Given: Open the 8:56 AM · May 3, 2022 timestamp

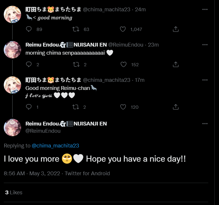Looking at the screenshot, I should click(x=32, y=173).
